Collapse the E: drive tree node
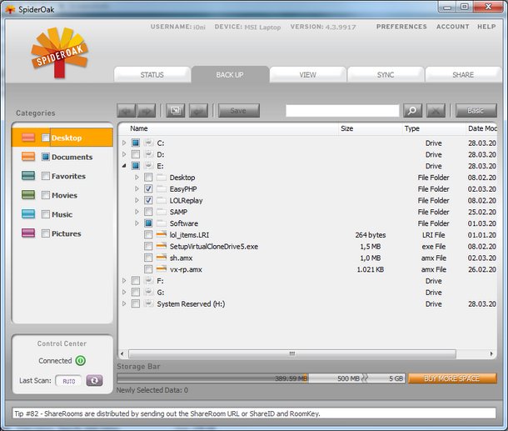 pyautogui.click(x=124, y=166)
